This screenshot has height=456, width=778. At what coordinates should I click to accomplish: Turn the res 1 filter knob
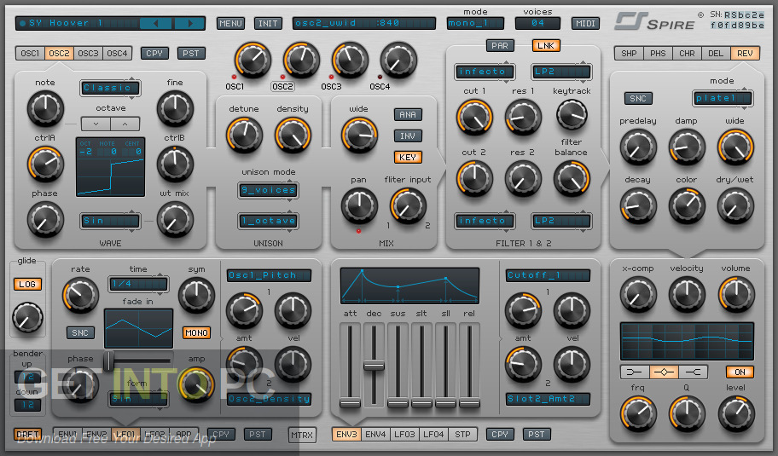(x=522, y=118)
